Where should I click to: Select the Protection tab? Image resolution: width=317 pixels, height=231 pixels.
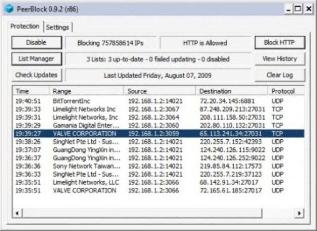point(25,27)
